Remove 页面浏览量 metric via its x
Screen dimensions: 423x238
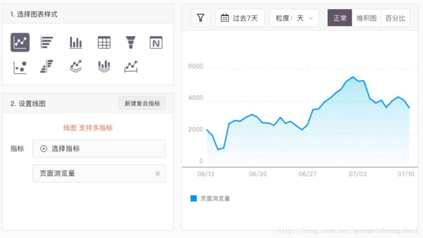(157, 173)
